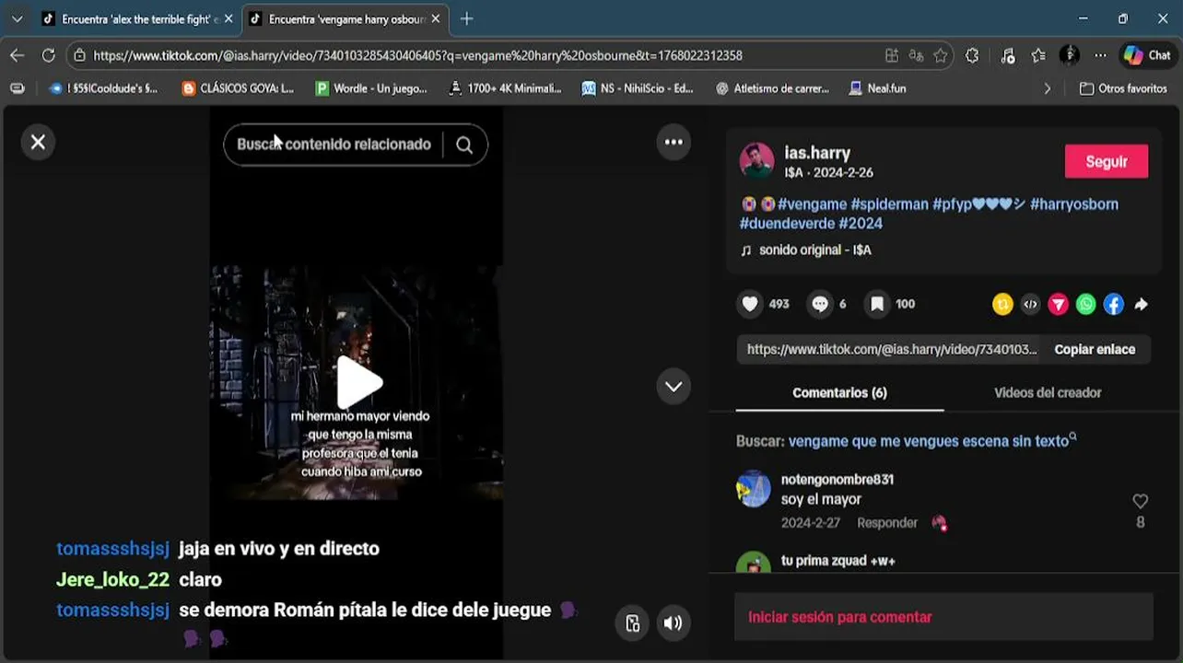1183x663 pixels.
Task: Close the TikTok video viewer with X
Action: (38, 143)
